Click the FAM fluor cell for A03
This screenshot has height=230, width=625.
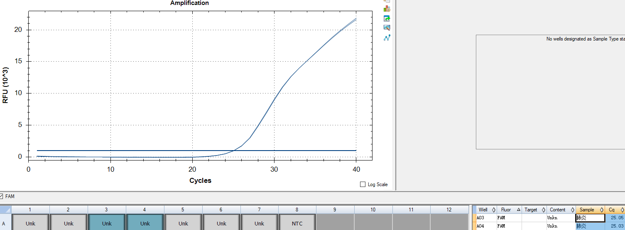click(x=508, y=218)
